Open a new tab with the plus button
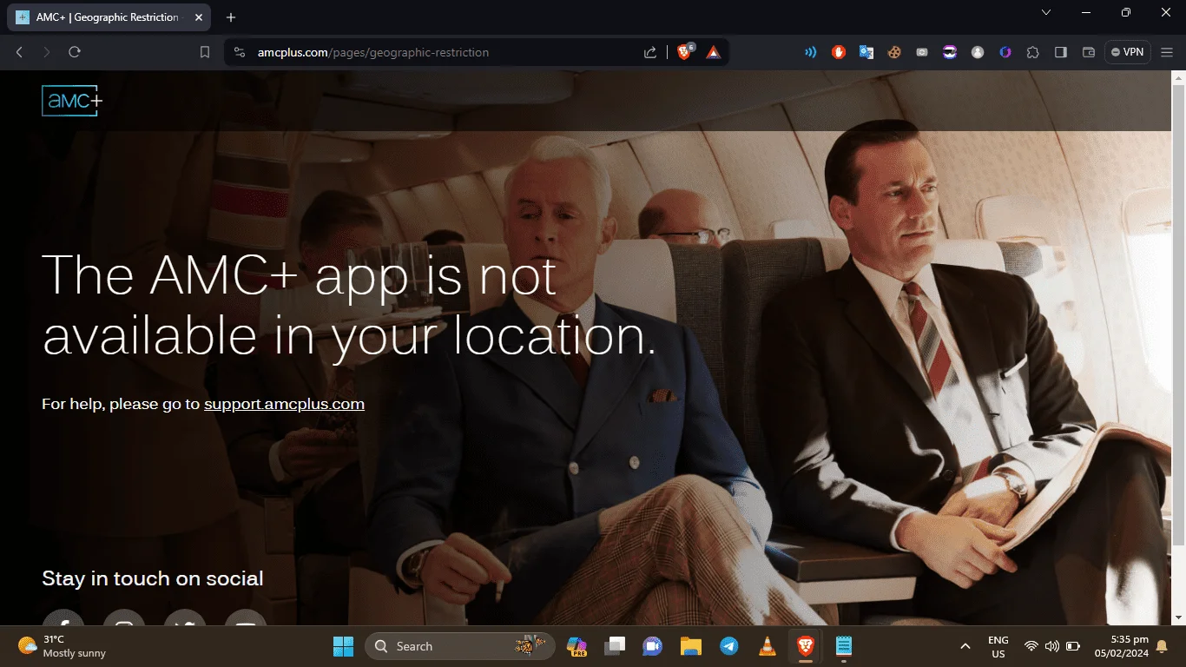 point(231,17)
